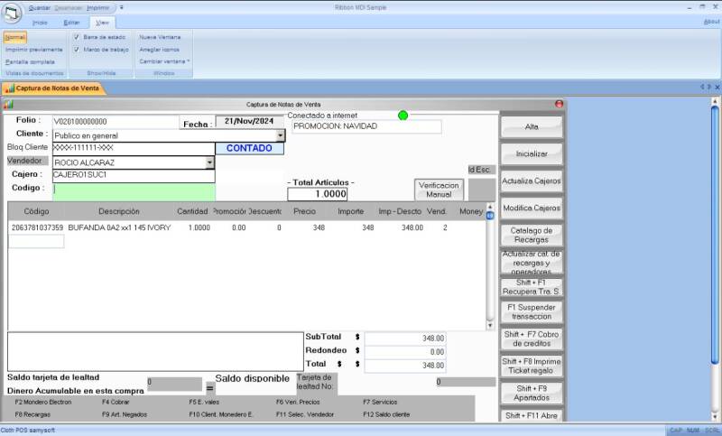This screenshot has height=436, width=722.
Task: Click Guardar in quick access toolbar
Action: click(x=39, y=7)
